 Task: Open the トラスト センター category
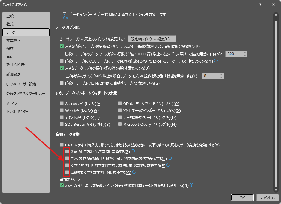pos(26,112)
